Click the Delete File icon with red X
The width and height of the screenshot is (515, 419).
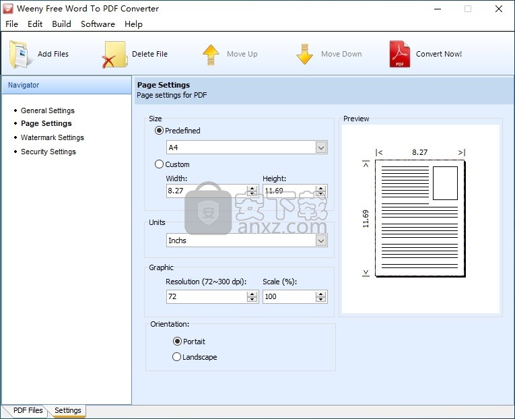pos(114,55)
